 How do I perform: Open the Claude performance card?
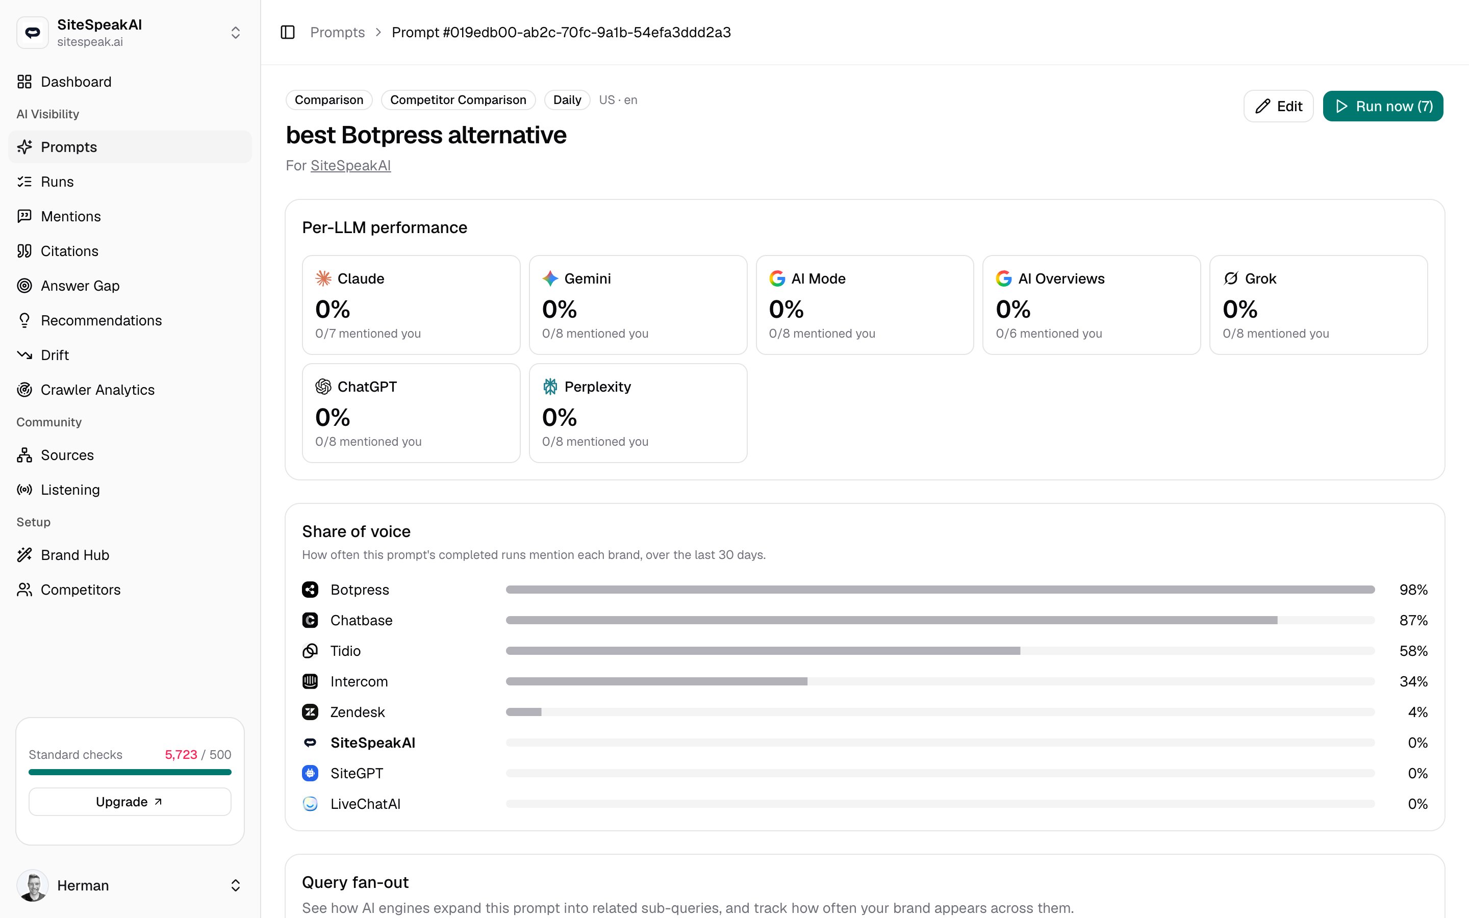(x=411, y=305)
